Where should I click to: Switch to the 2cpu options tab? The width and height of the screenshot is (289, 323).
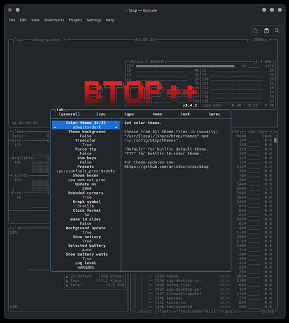pos(101,114)
